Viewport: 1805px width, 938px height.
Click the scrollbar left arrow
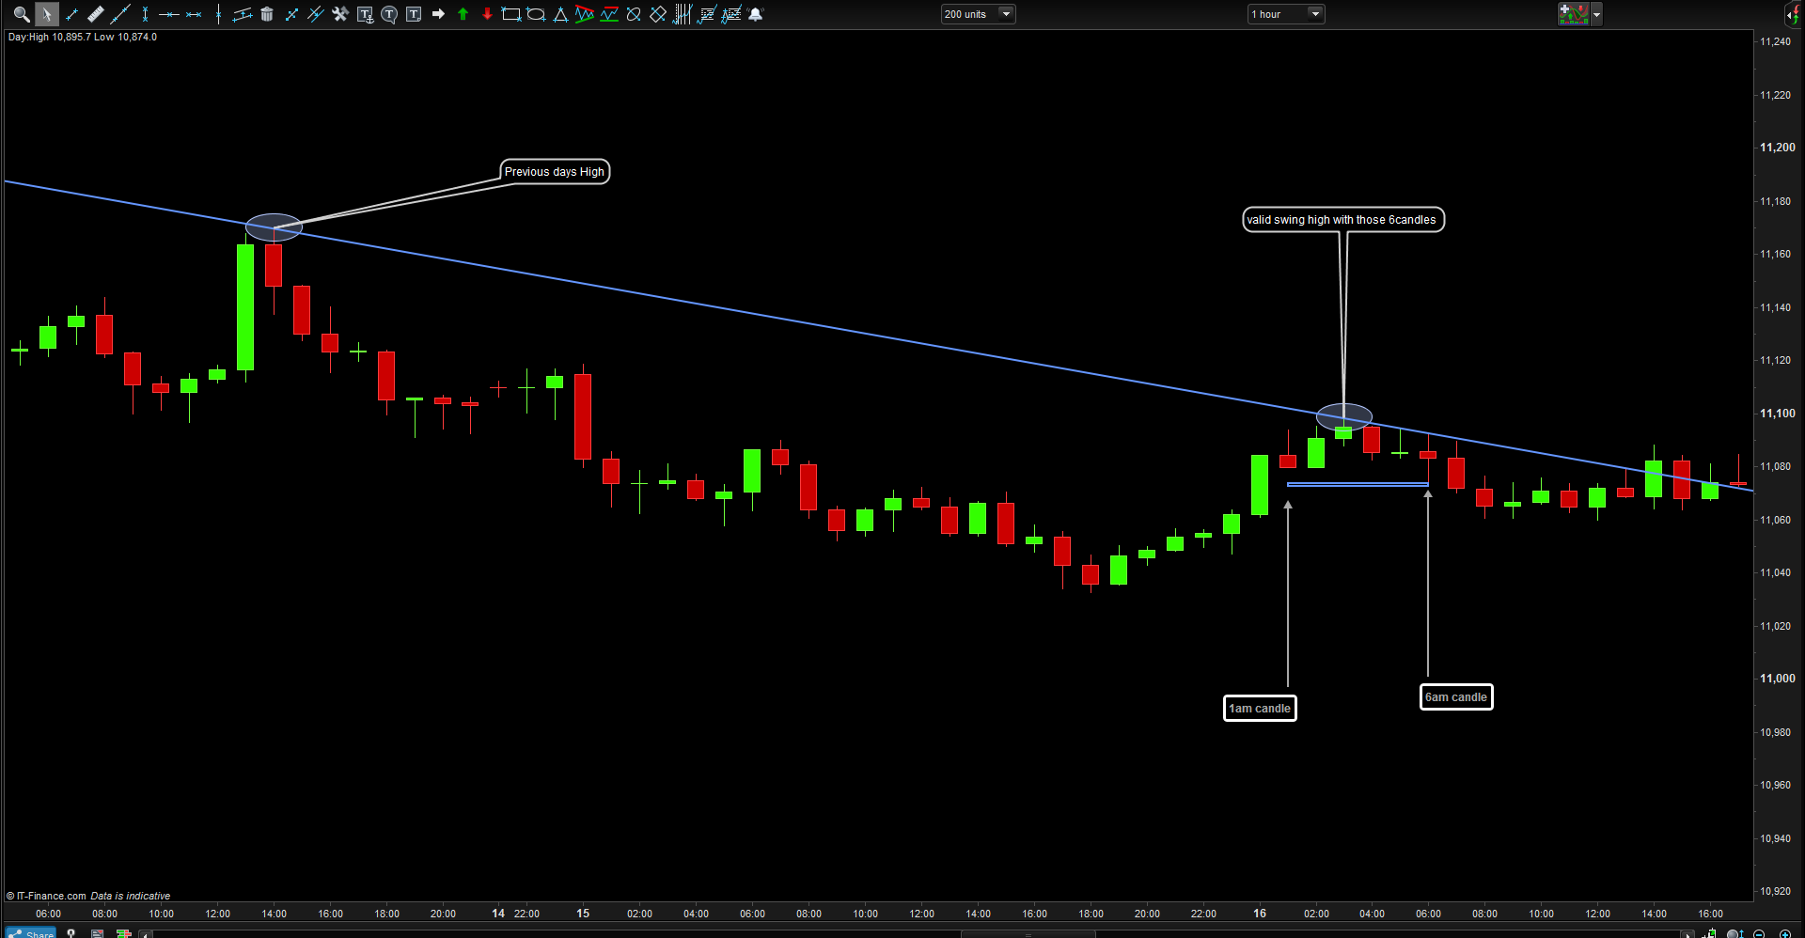pyautogui.click(x=146, y=934)
